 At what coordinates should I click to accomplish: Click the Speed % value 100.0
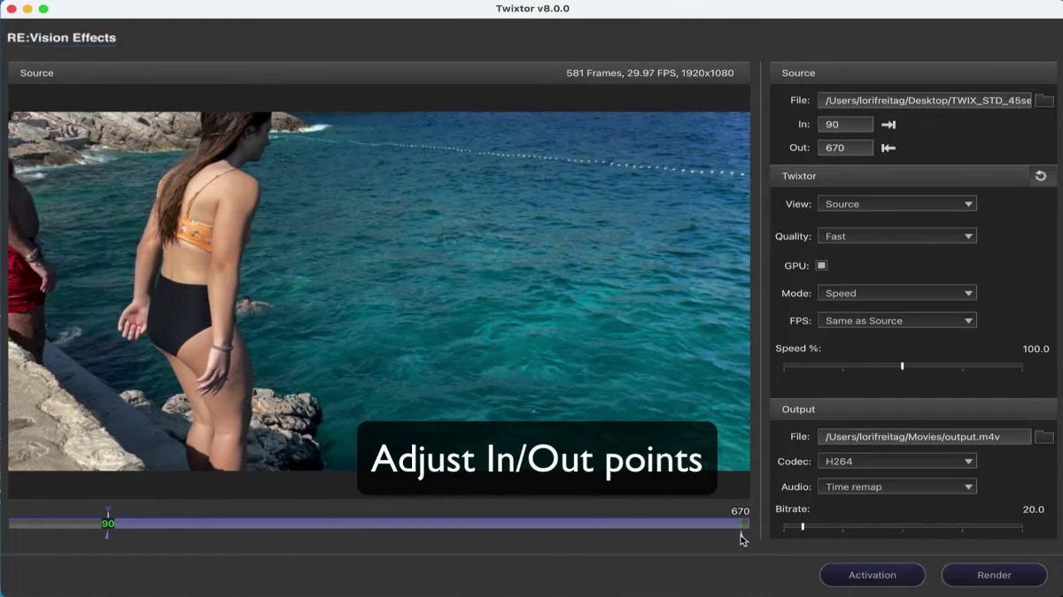(x=1036, y=348)
